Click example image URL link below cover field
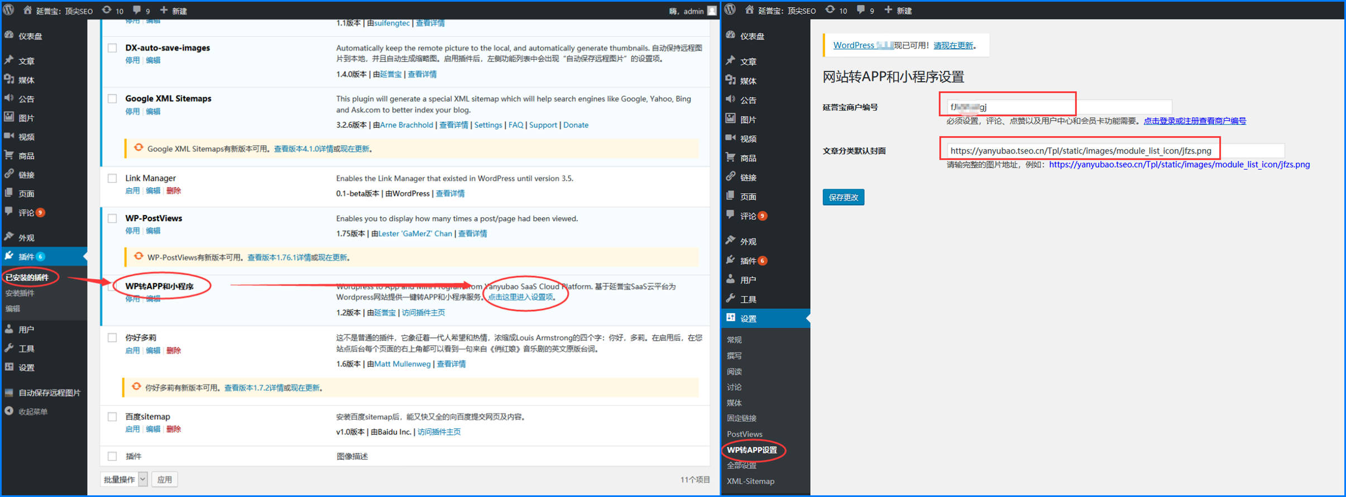This screenshot has width=1346, height=497. pos(1179,165)
